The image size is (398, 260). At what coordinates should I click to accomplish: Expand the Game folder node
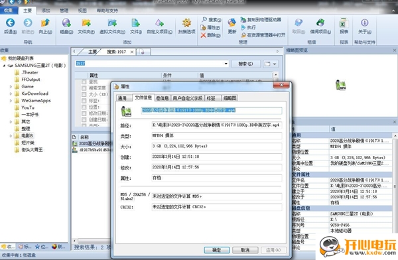tap(11, 87)
